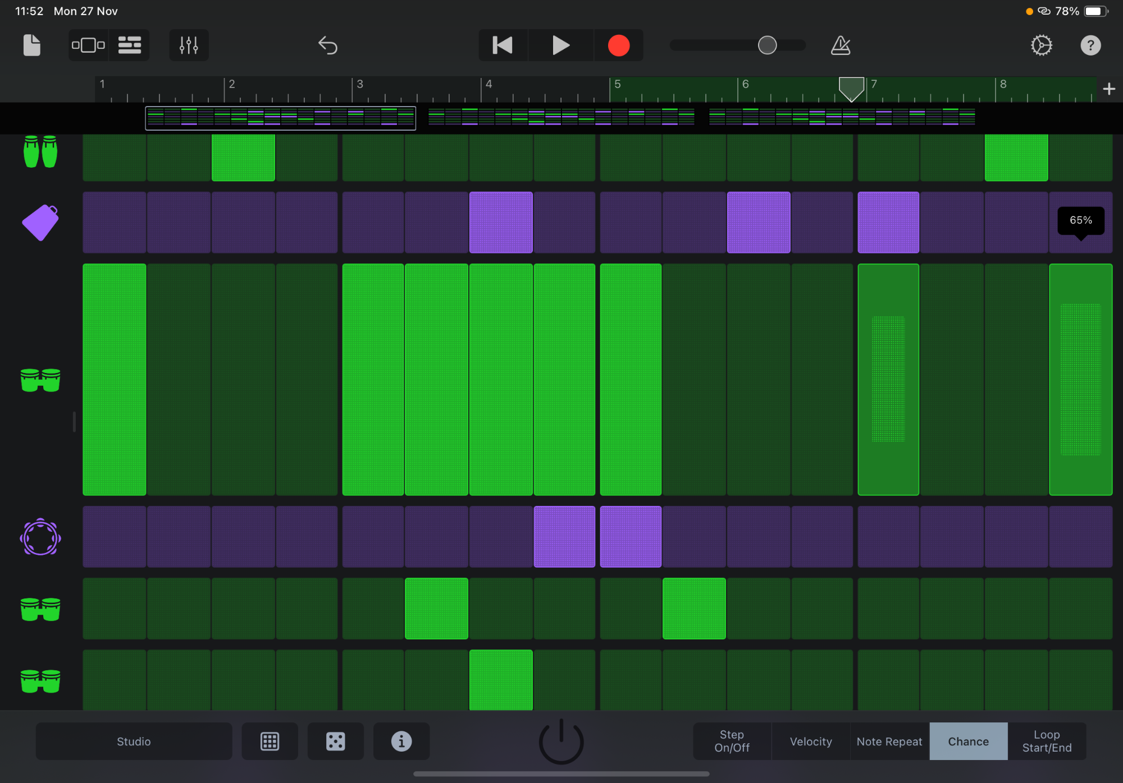Screen dimensions: 1123x783
Task: Toggle lit tambourine step 8
Action: (564, 536)
